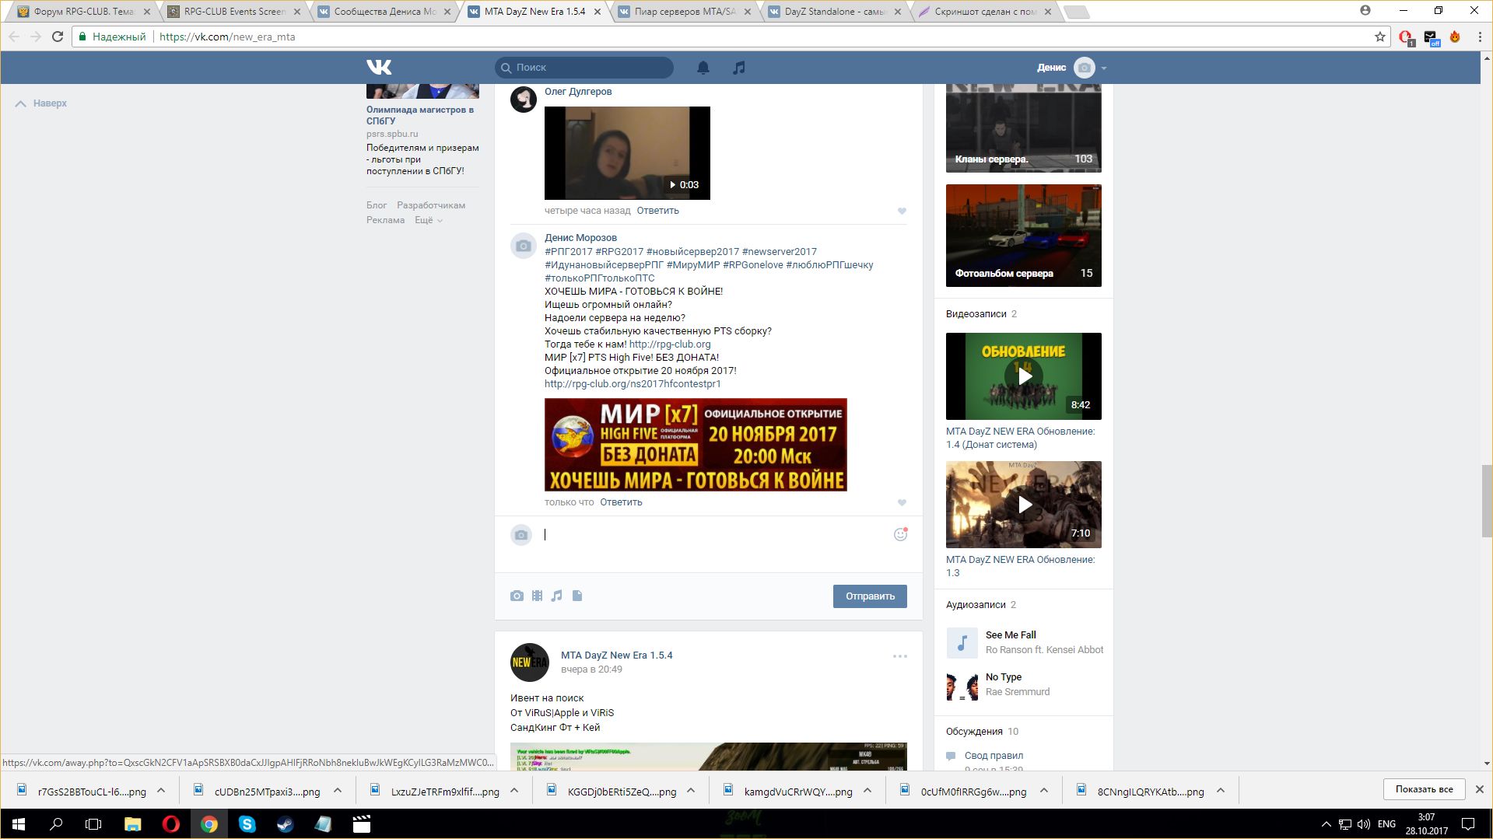The height and width of the screenshot is (839, 1493).
Task: Attach an audio track to comment
Action: click(x=556, y=596)
